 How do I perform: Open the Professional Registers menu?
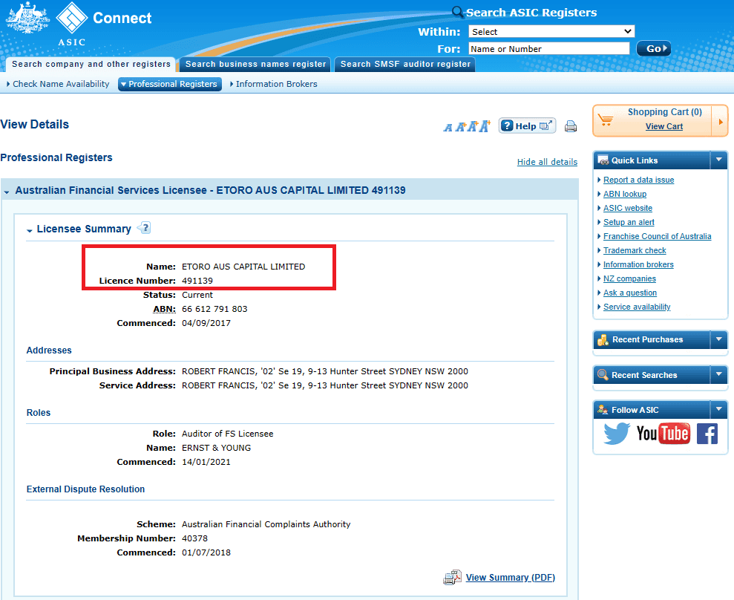tap(170, 84)
